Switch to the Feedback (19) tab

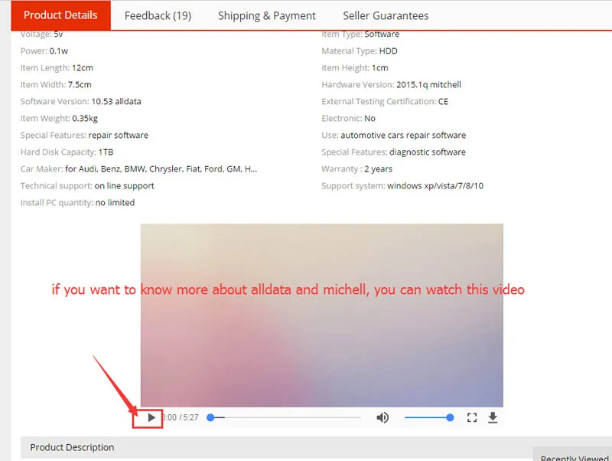point(158,15)
